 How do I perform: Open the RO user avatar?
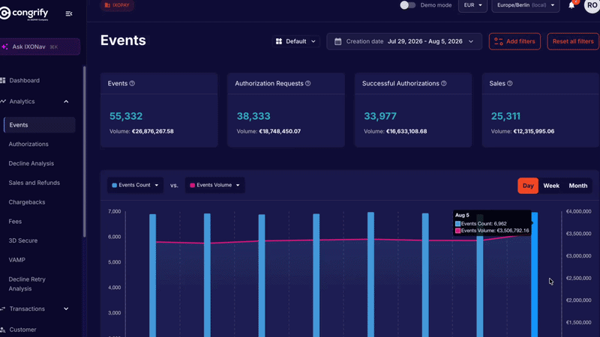[x=592, y=5]
